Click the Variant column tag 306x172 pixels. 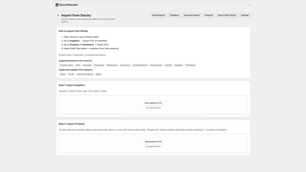168,65
